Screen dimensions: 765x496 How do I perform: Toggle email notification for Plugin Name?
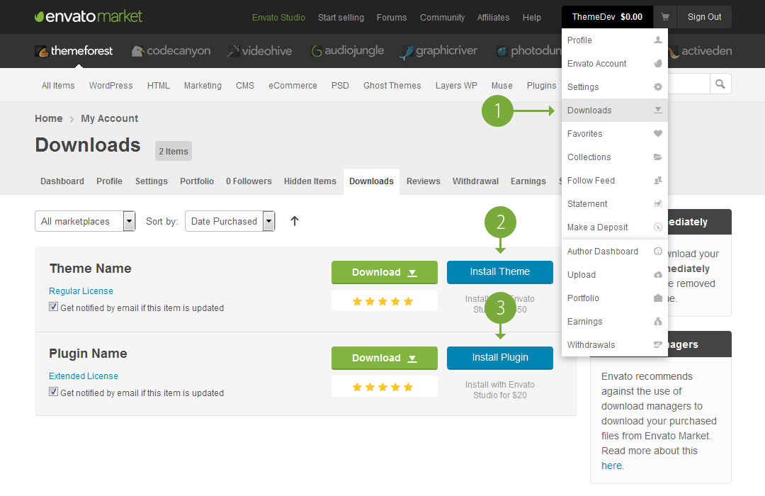tap(54, 392)
